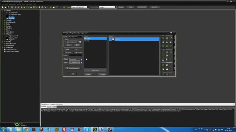Select the Jump to Random action icon

171,52
